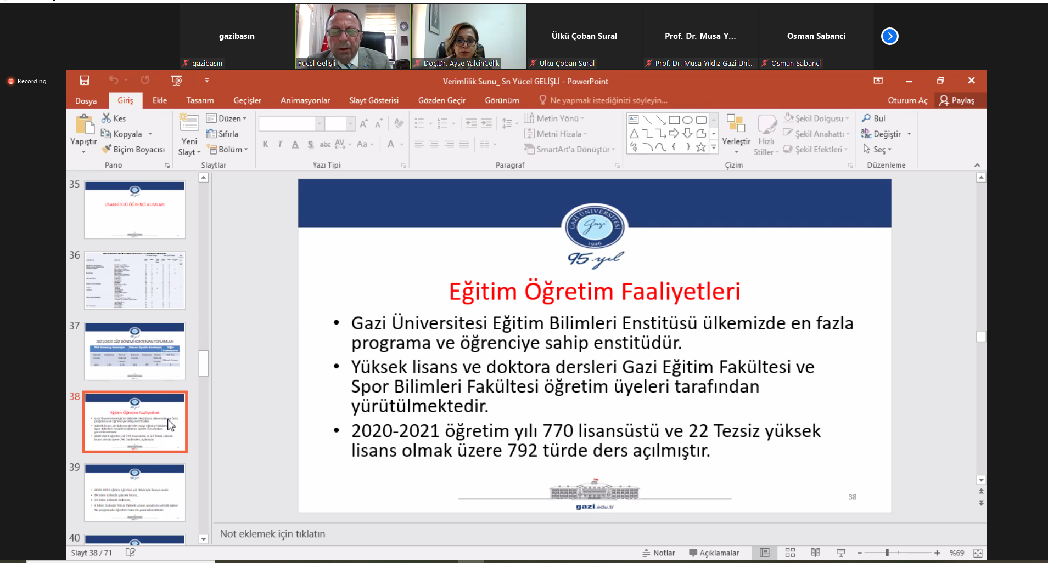Click the Save icon in title bar
The height and width of the screenshot is (563, 1048).
pos(85,81)
